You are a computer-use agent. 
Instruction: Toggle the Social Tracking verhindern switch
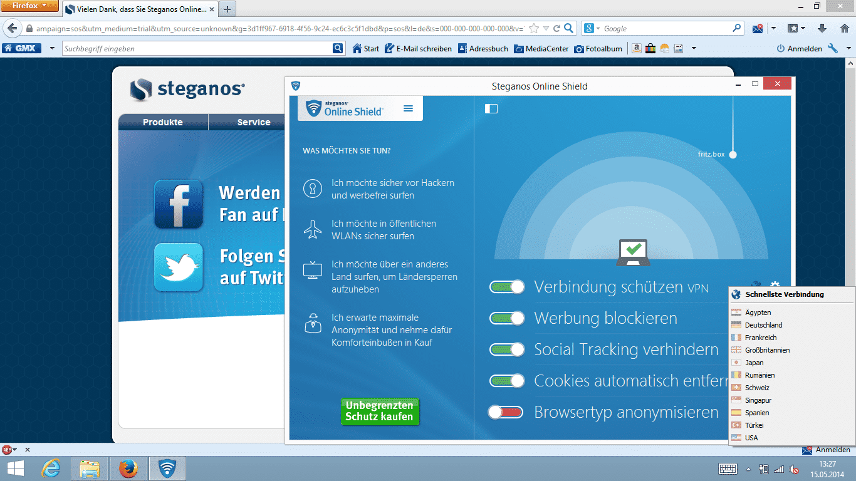507,349
